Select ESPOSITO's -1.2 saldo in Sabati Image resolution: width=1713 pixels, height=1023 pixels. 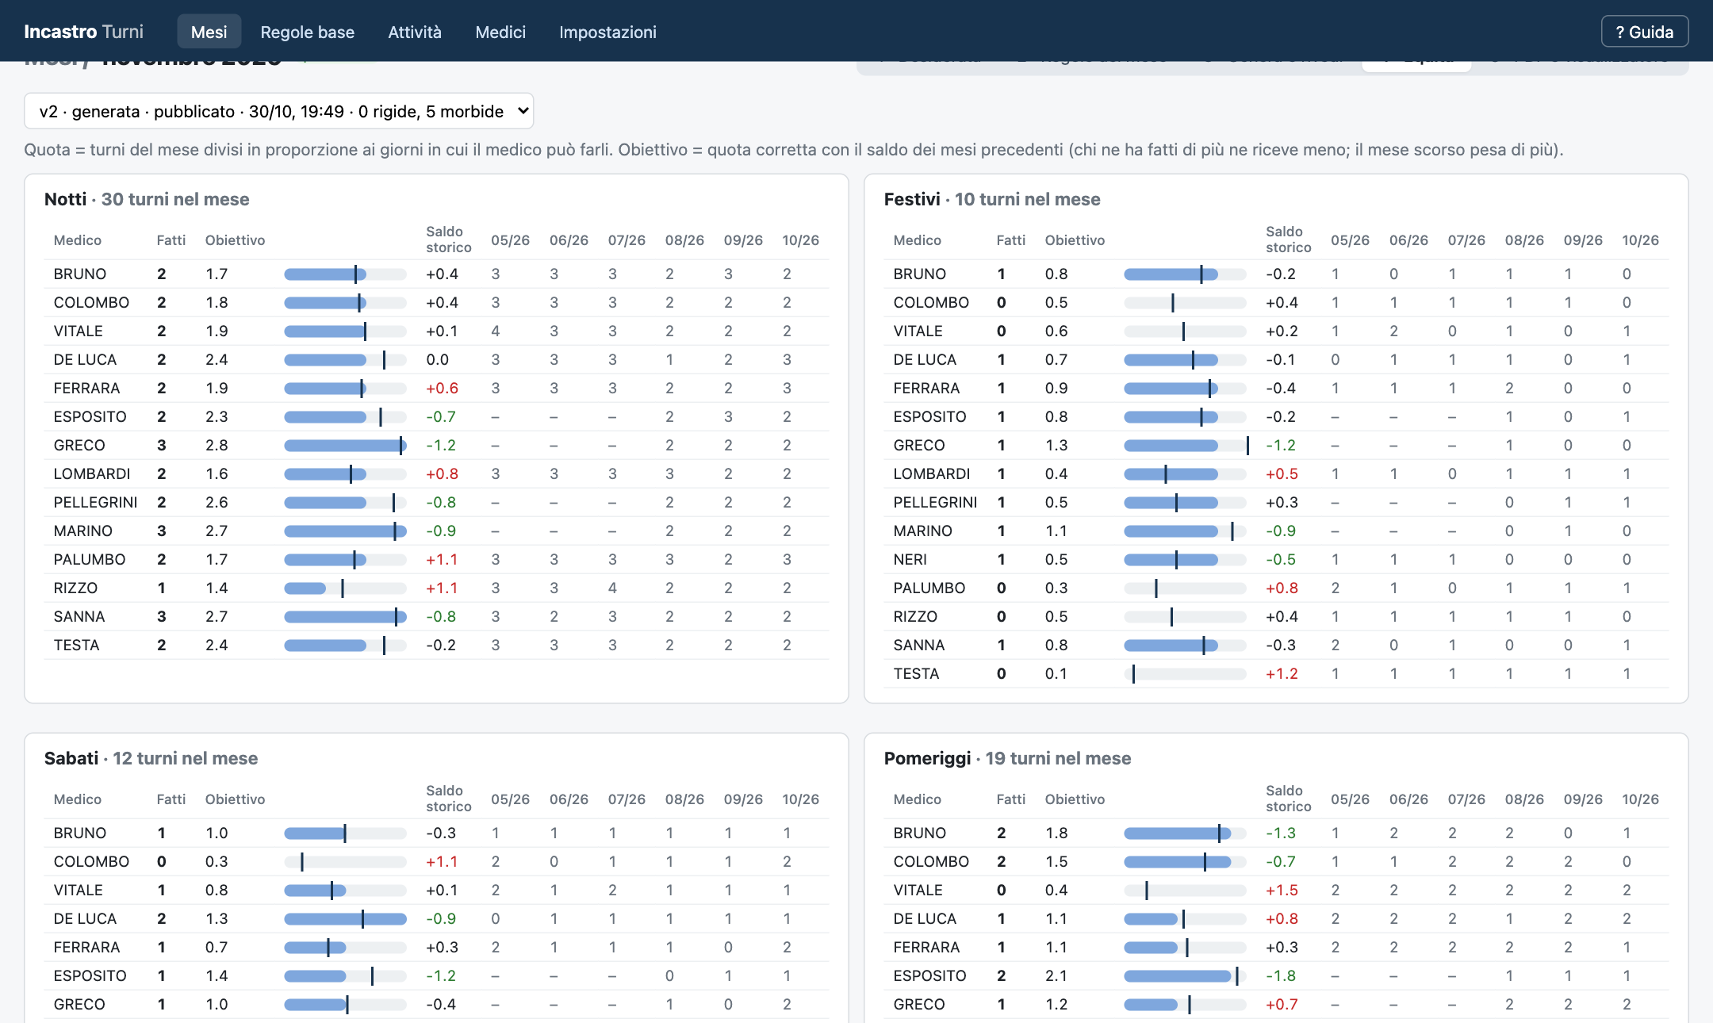point(441,976)
